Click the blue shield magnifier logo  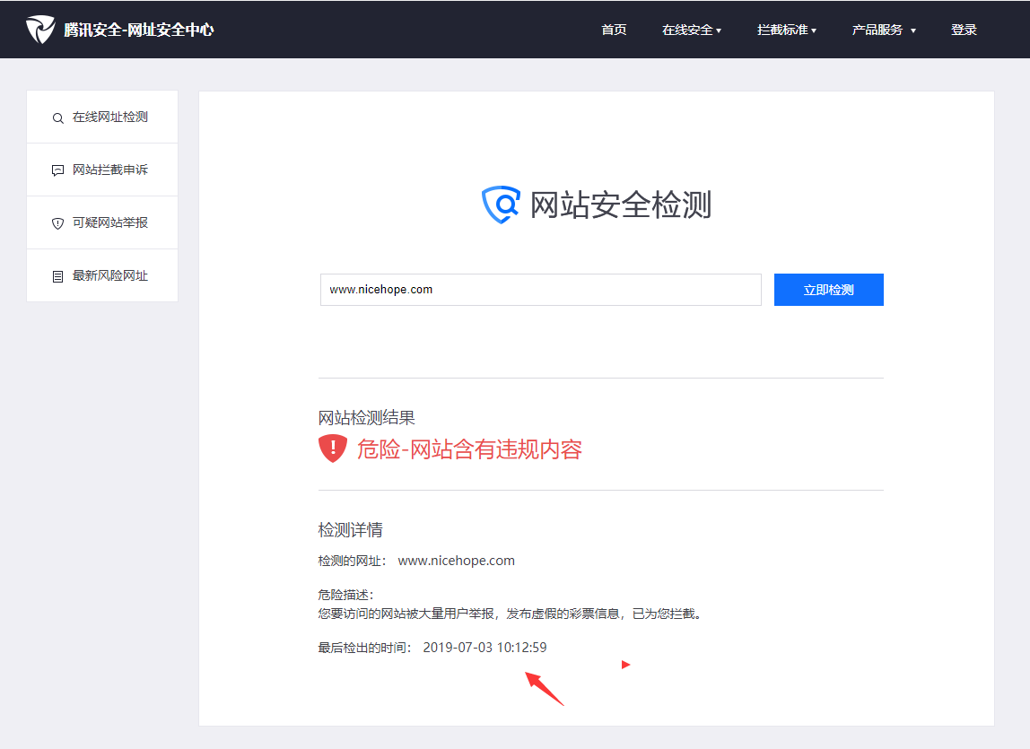coord(502,205)
